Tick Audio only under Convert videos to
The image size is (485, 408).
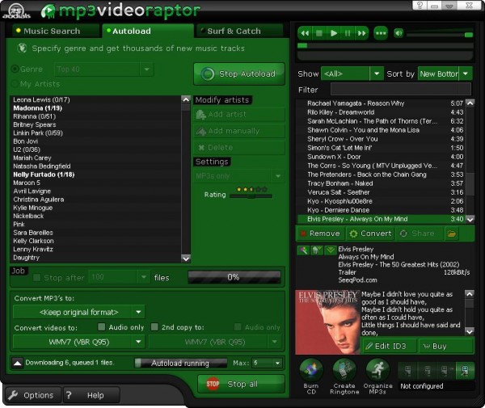101,327
